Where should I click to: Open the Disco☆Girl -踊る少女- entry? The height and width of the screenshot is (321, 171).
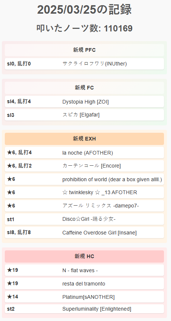pyautogui.click(x=84, y=219)
